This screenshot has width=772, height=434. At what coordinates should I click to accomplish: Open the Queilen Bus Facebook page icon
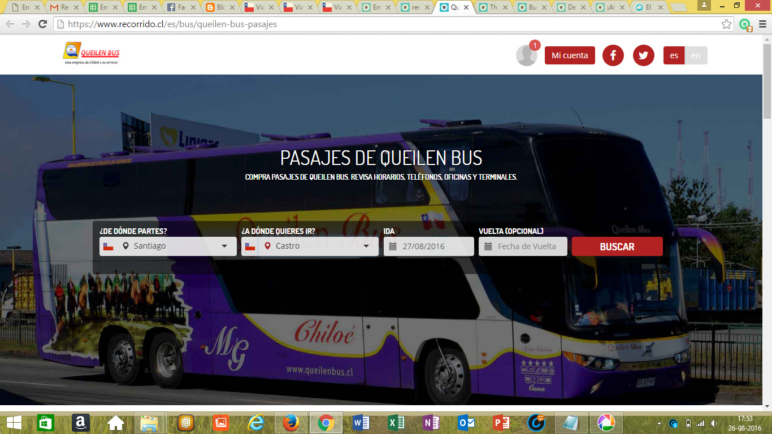click(613, 55)
